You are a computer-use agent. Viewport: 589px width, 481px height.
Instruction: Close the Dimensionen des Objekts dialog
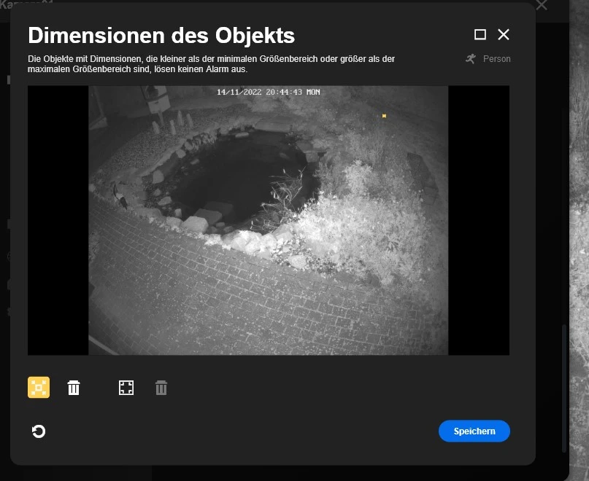point(504,34)
